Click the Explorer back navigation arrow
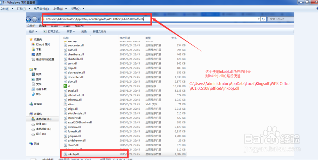This screenshot has width=318, height=160. click(x=29, y=19)
